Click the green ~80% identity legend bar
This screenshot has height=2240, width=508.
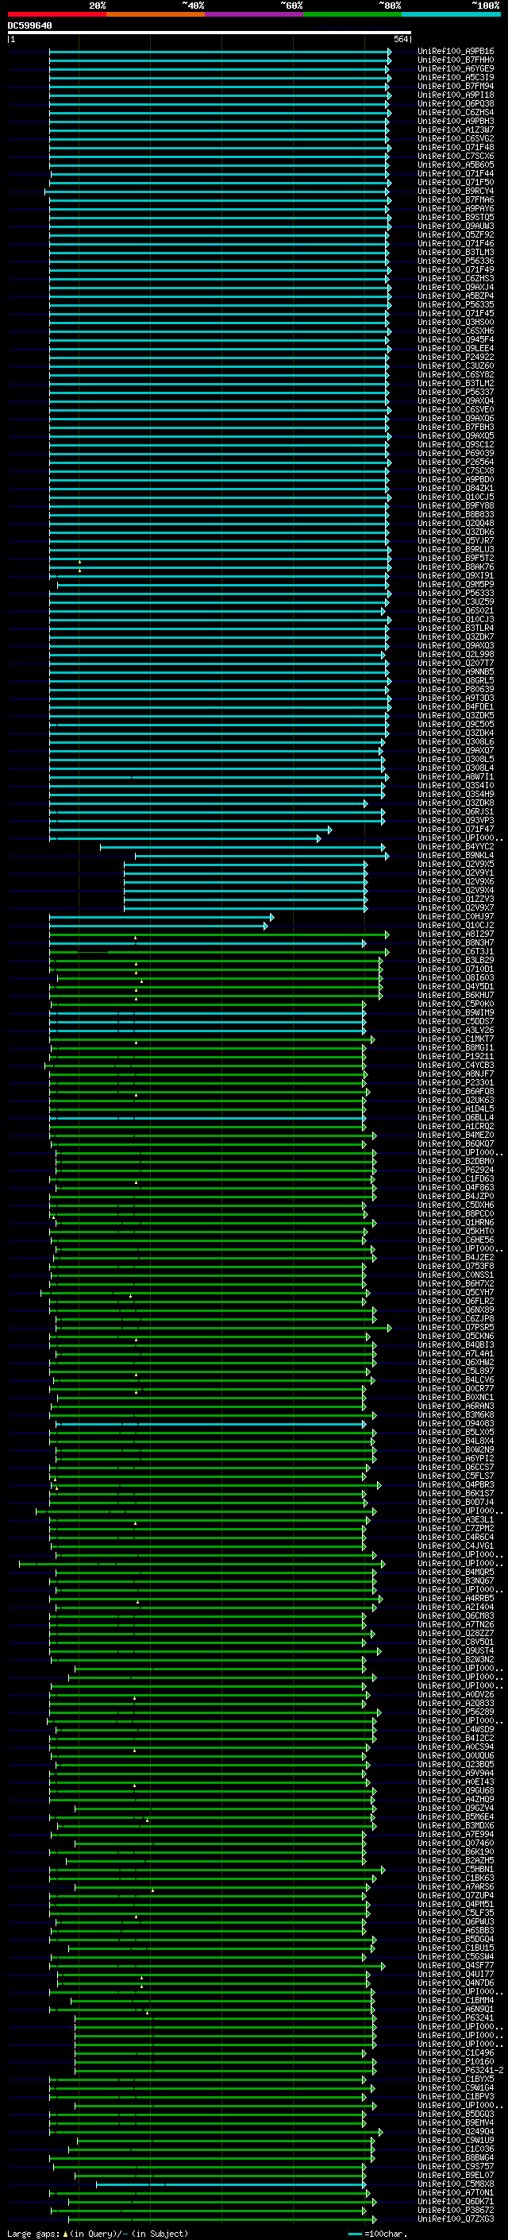coord(352,15)
